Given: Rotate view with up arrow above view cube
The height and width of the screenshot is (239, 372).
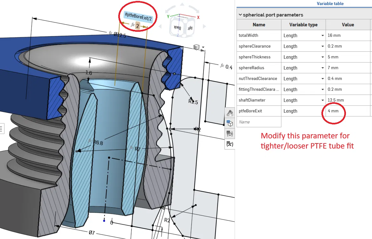Looking at the screenshot, I should 182,4.
